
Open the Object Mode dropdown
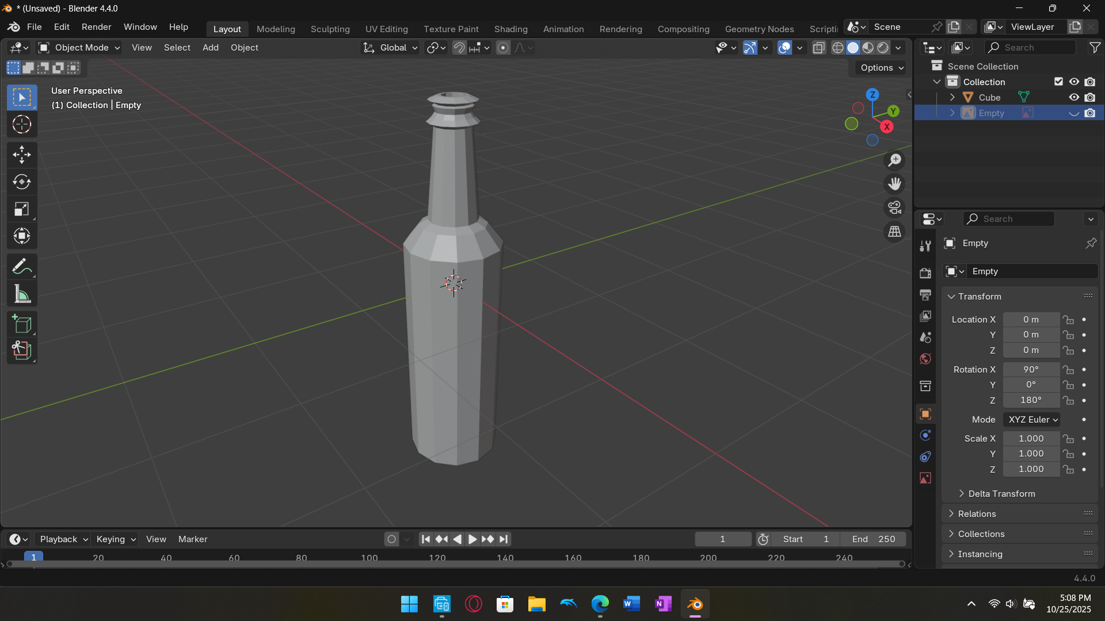coord(79,48)
